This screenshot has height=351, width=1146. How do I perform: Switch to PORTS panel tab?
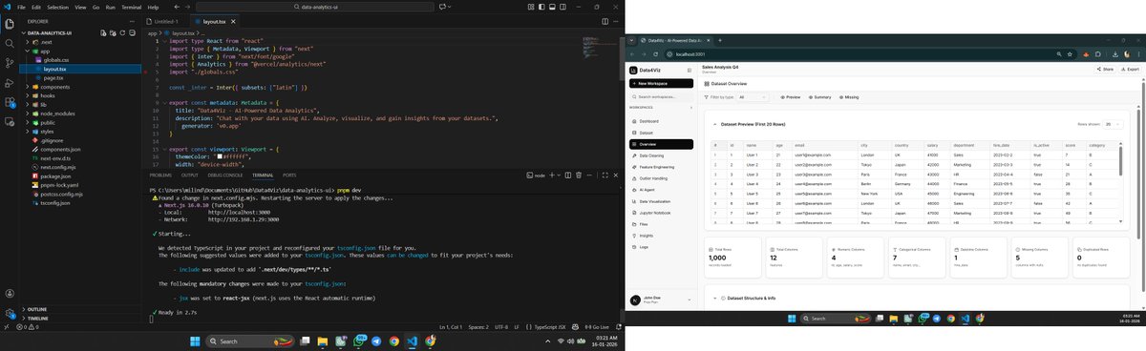tap(288, 175)
